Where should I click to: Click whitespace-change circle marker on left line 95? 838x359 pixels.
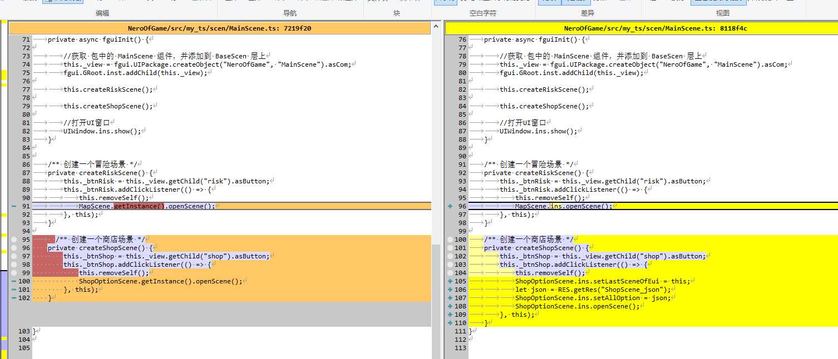pos(13,240)
